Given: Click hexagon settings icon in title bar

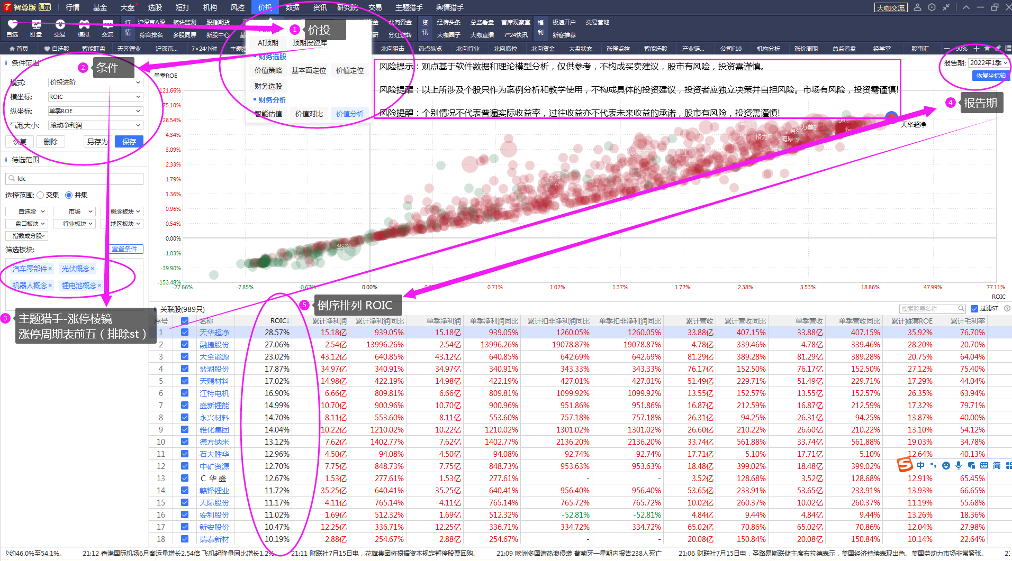Looking at the screenshot, I should [x=932, y=7].
